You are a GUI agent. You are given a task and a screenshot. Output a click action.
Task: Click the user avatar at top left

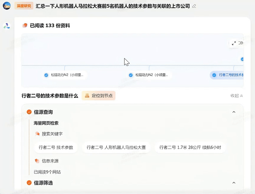tap(7, 6)
